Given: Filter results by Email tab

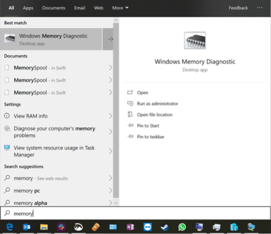Looking at the screenshot, I should click(x=79, y=8).
